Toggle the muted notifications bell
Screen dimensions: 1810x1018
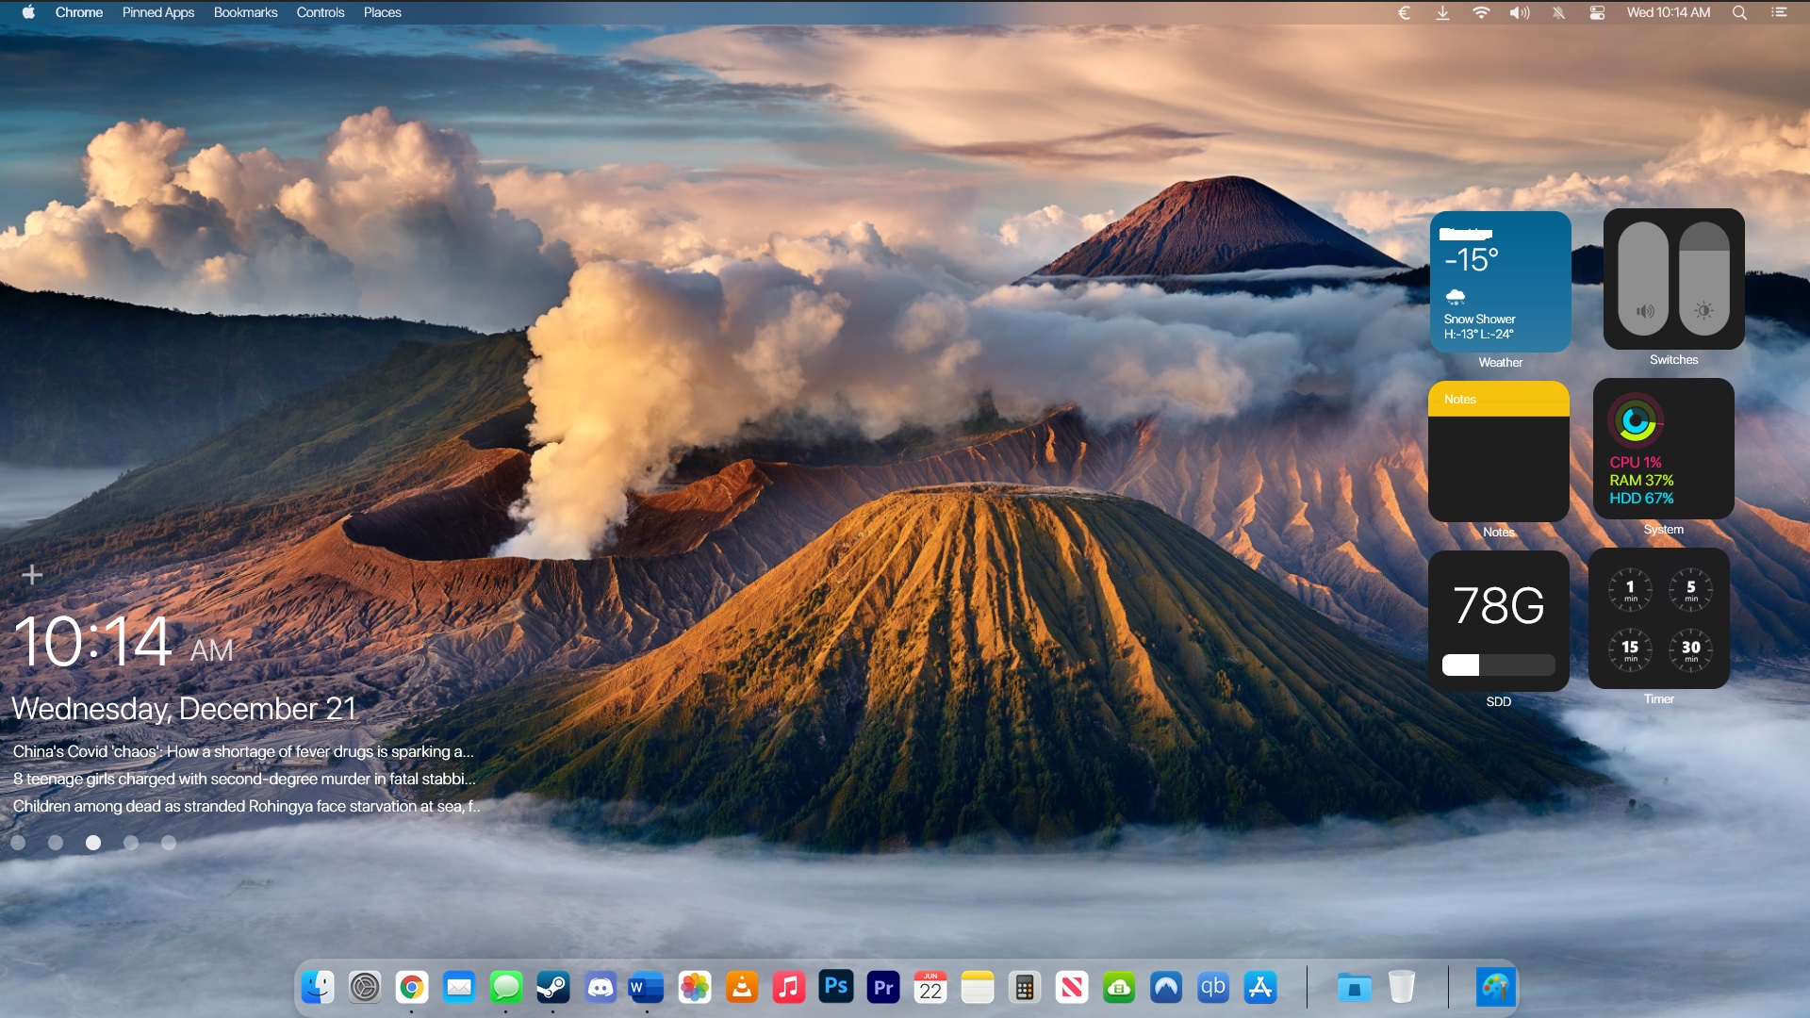tap(1558, 12)
